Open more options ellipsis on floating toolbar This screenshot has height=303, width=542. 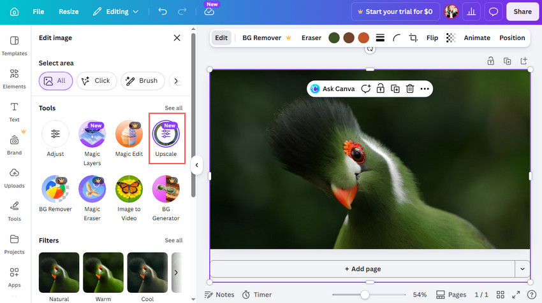coord(425,88)
